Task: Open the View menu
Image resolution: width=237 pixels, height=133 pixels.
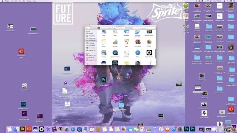Action: point(20,1)
